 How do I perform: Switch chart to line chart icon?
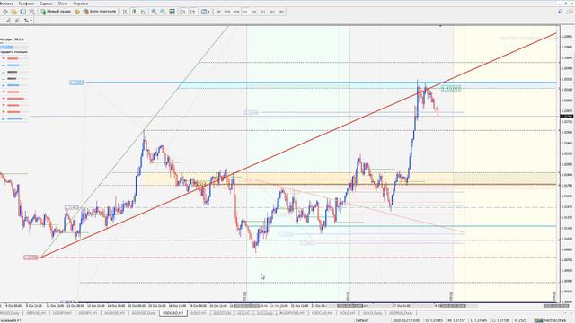click(143, 12)
